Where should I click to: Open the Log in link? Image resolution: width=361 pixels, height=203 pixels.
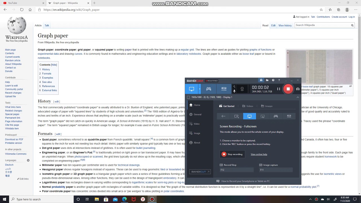(352, 17)
